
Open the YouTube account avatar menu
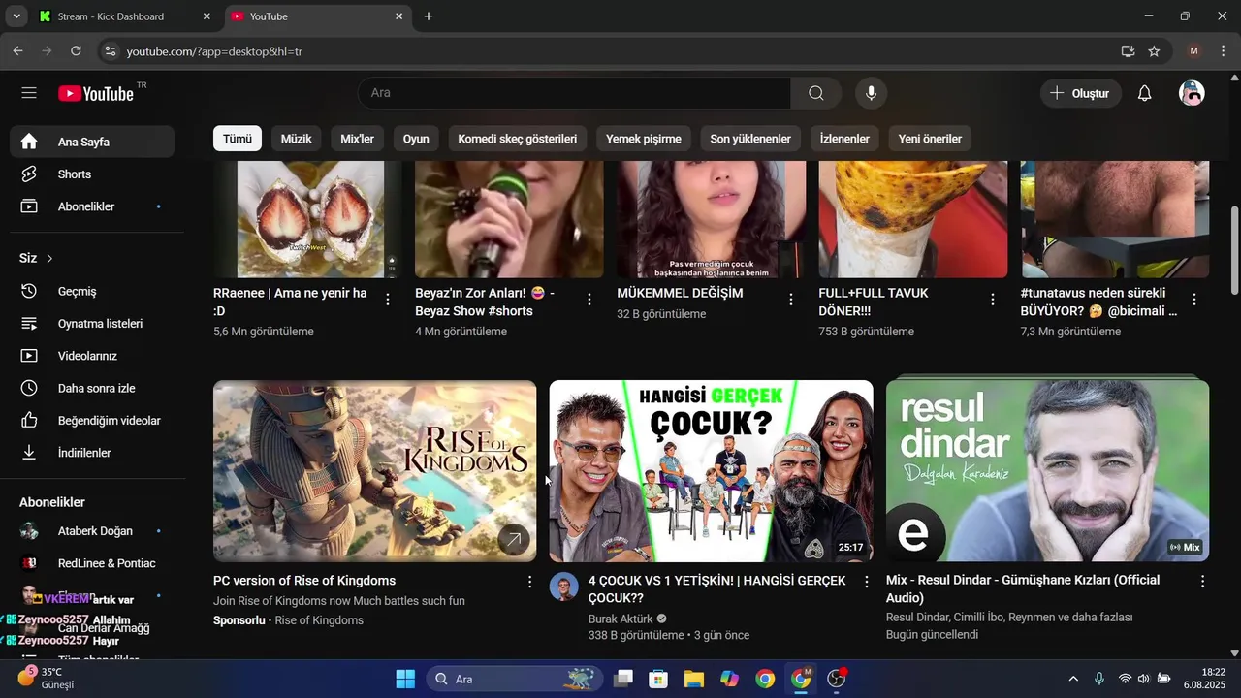coord(1192,93)
